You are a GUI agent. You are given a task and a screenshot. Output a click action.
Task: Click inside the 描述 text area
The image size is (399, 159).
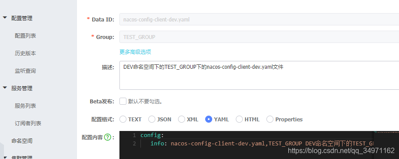click(259, 75)
